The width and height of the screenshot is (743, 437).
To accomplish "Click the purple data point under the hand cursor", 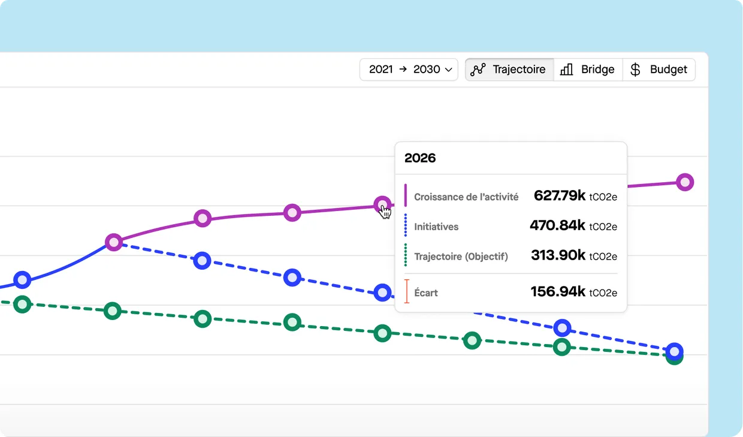I will [x=382, y=205].
